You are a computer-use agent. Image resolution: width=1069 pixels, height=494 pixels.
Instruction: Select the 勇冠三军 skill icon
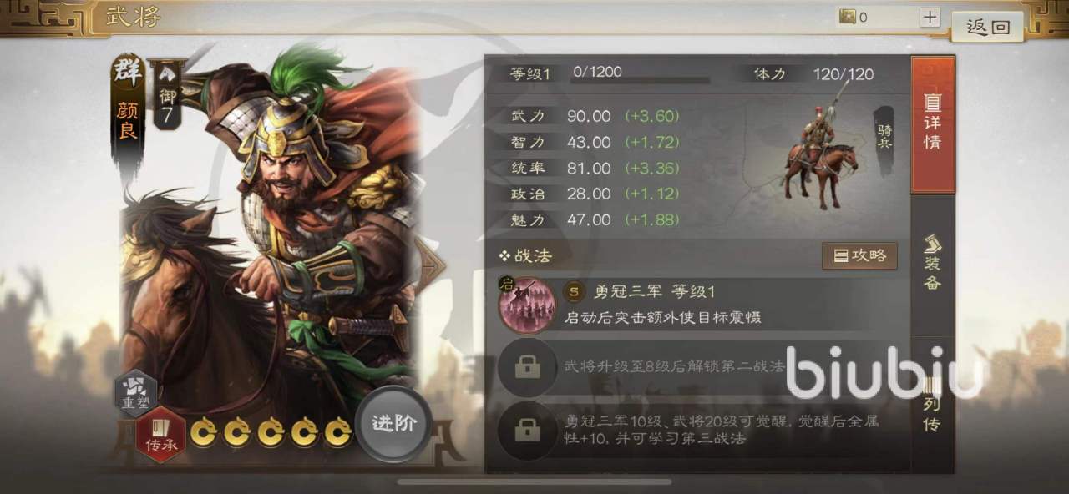[x=527, y=305]
